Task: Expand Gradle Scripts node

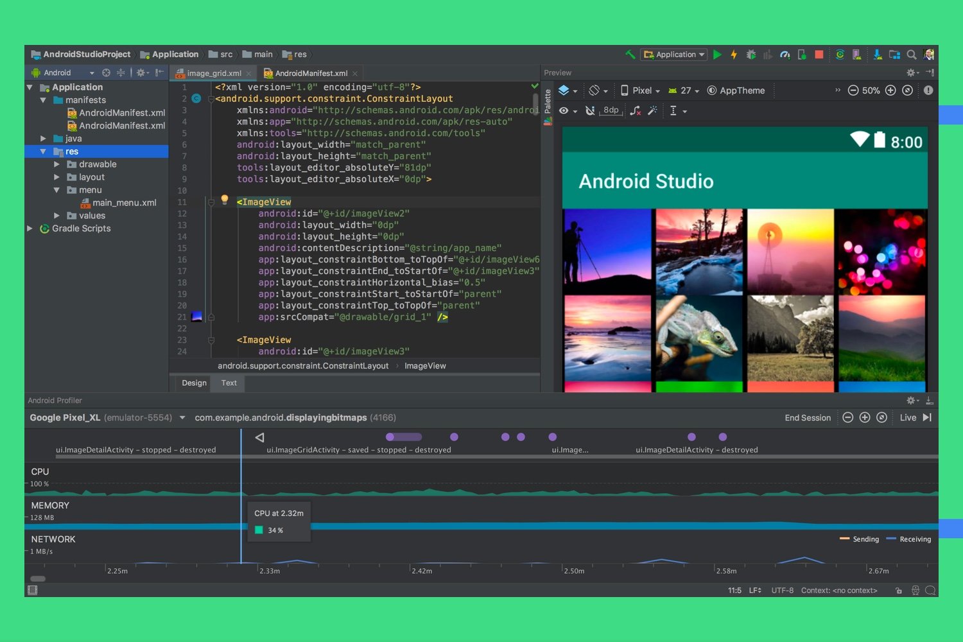Action: coord(30,229)
